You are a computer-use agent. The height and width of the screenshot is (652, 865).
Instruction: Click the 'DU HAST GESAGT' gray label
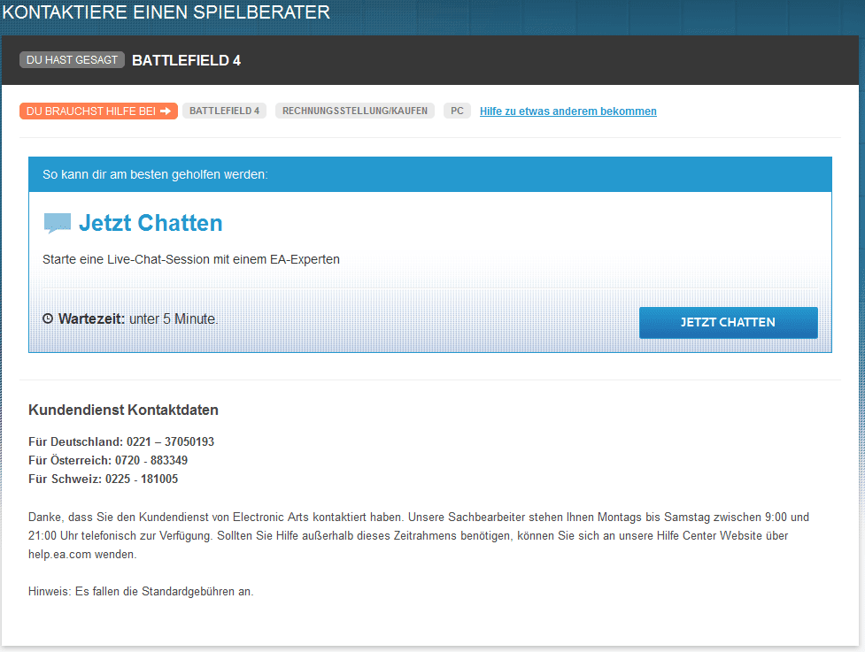pyautogui.click(x=72, y=60)
